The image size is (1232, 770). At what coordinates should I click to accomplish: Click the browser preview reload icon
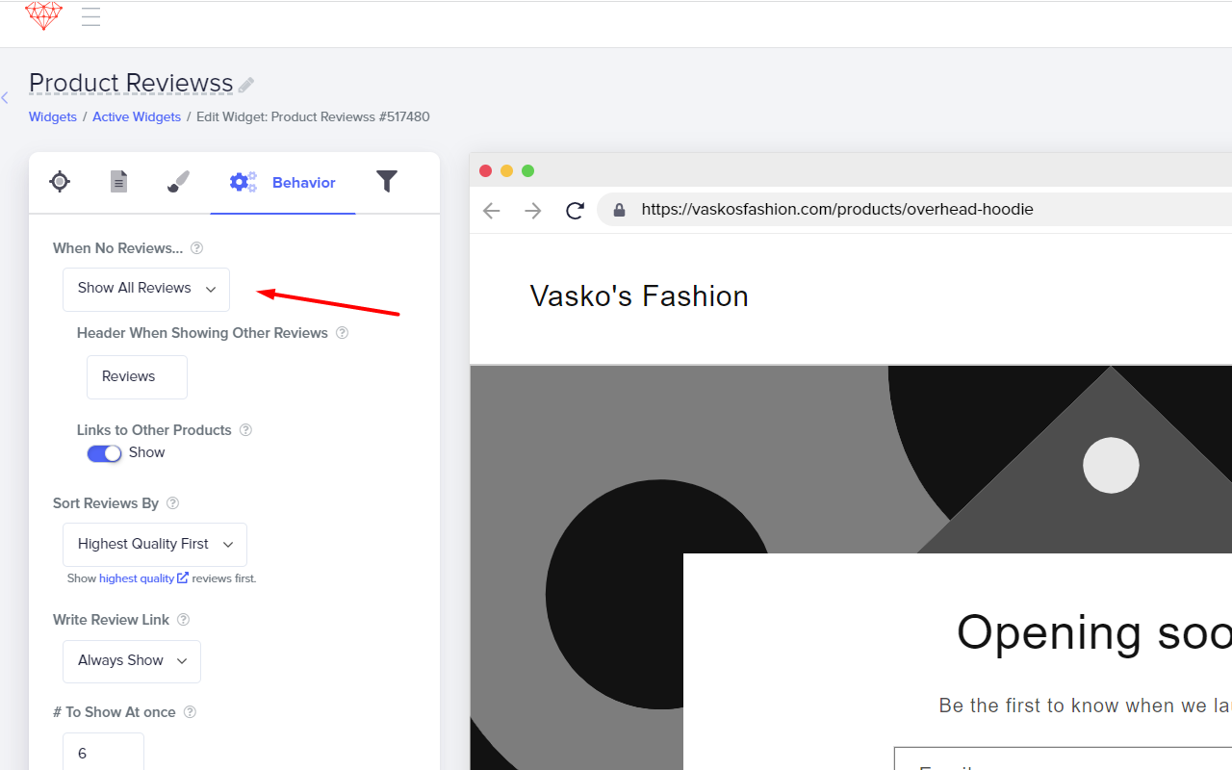tap(575, 210)
